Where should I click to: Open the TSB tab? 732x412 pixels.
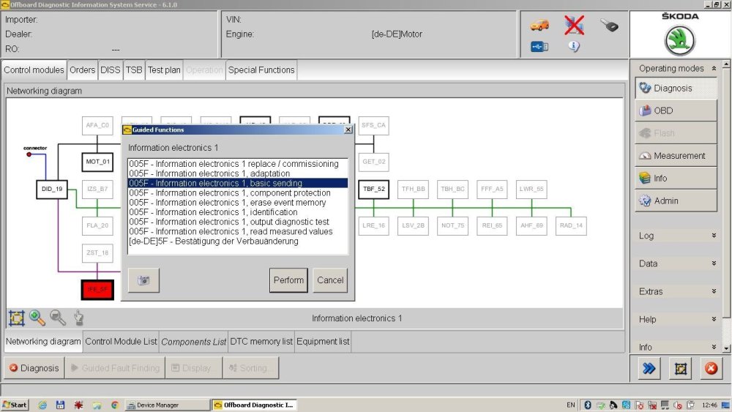[x=134, y=70]
